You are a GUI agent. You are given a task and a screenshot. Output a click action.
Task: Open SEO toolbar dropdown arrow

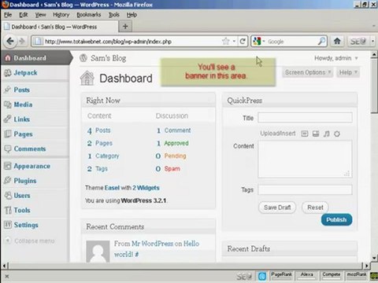(372, 41)
